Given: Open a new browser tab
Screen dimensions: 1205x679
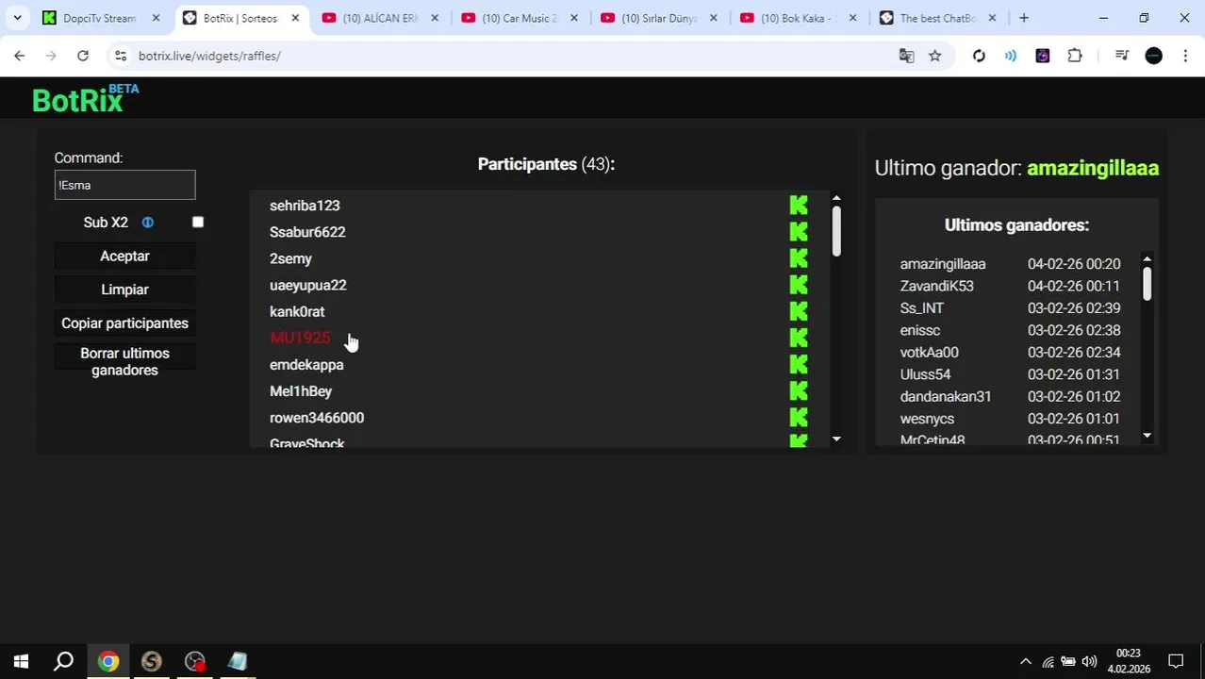Looking at the screenshot, I should point(1023,18).
